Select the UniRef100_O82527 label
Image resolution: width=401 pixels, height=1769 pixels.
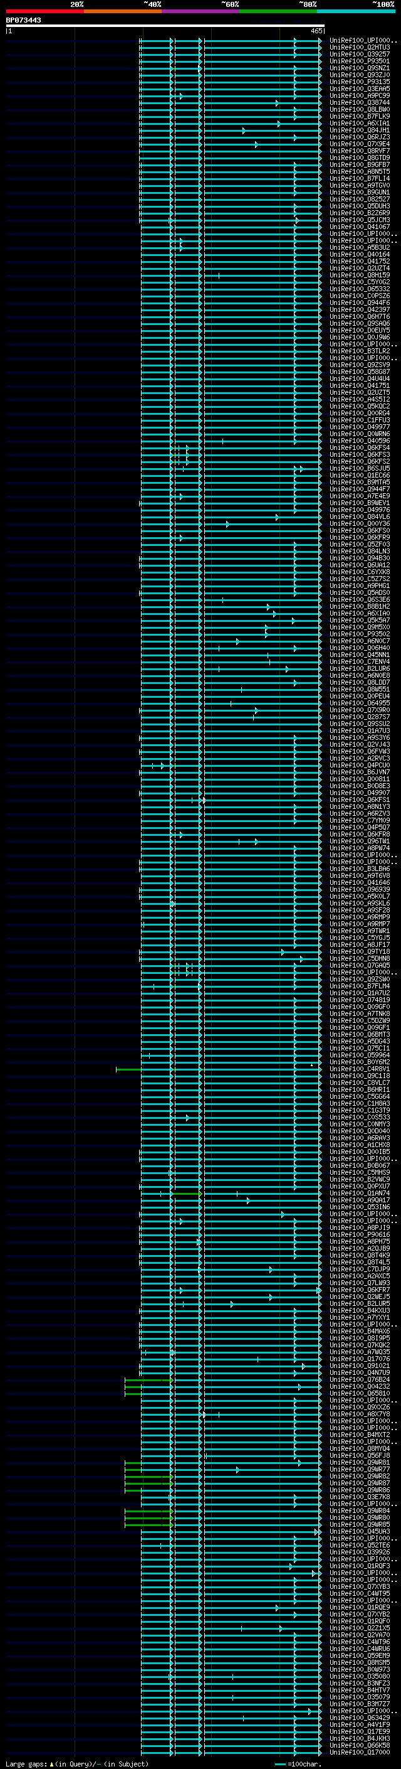click(360, 200)
